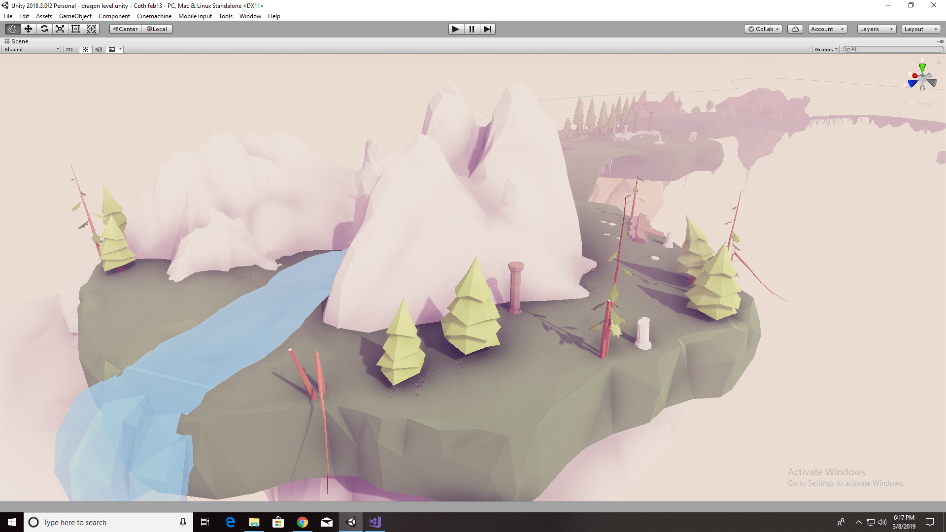
Task: Select the Rect Transform tool
Action: coord(76,29)
